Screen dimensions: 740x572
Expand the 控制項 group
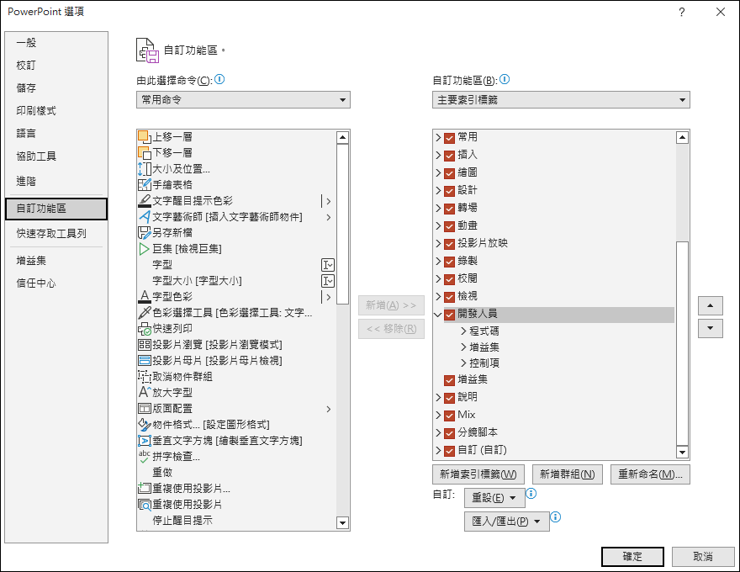click(463, 363)
